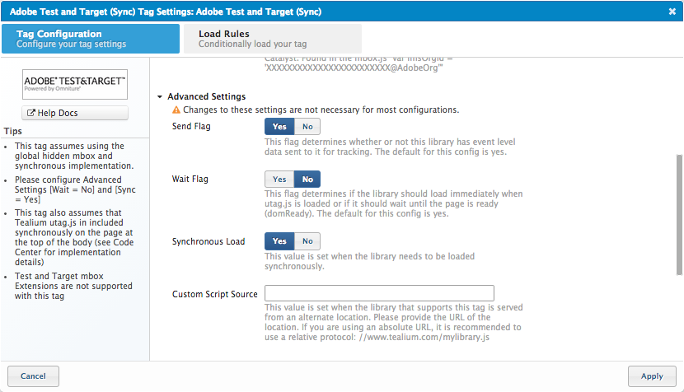Screen dimensions: 684x392
Task: Click the Adobe Test&Target logo
Action: click(x=75, y=83)
